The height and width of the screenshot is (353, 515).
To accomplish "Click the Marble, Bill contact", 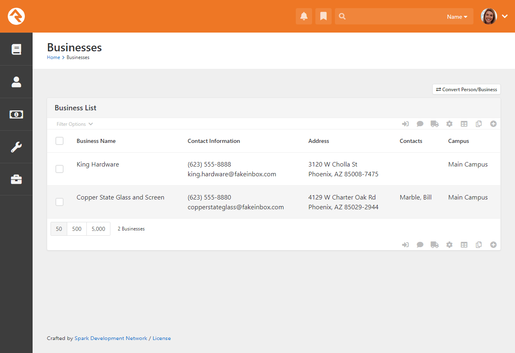I will coord(416,197).
